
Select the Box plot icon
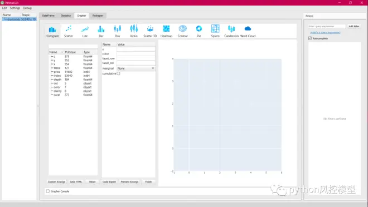118,31
